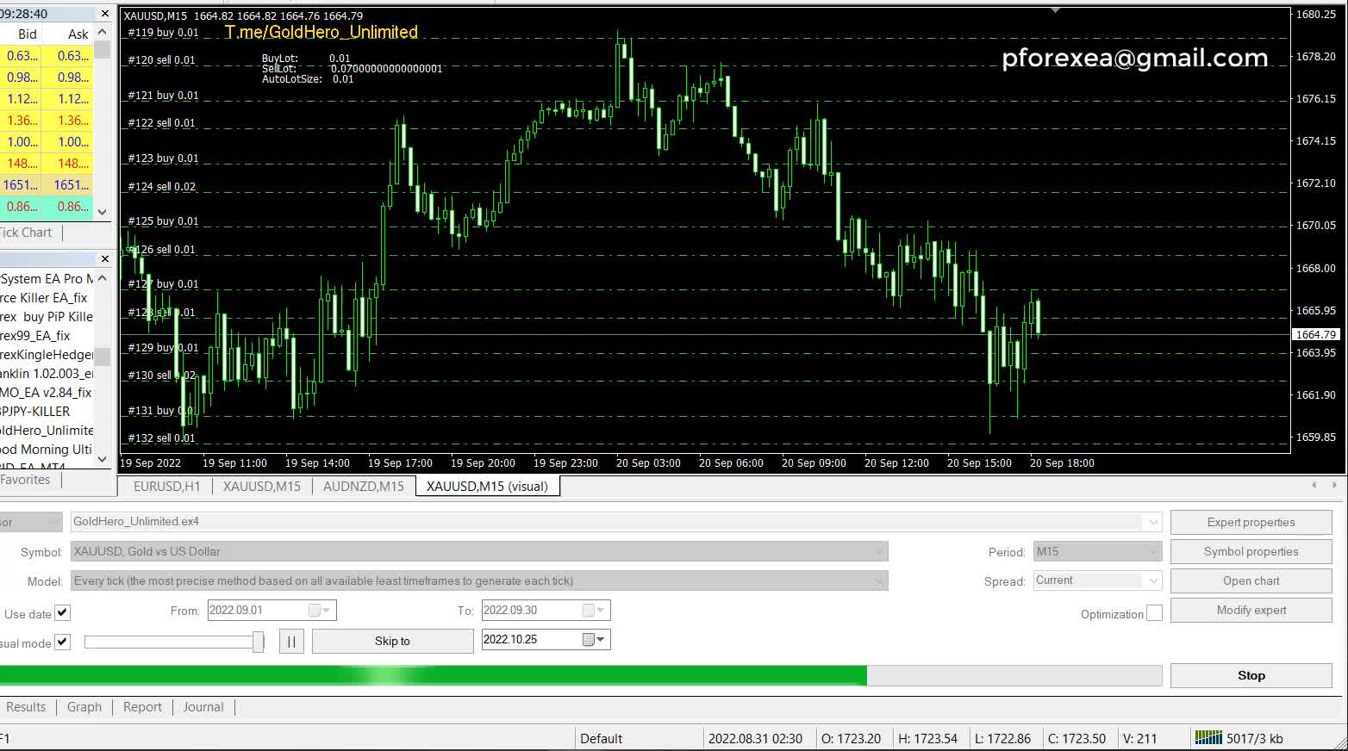Image resolution: width=1348 pixels, height=751 pixels.
Task: Click the visual mode speed slider handle
Action: pos(258,642)
